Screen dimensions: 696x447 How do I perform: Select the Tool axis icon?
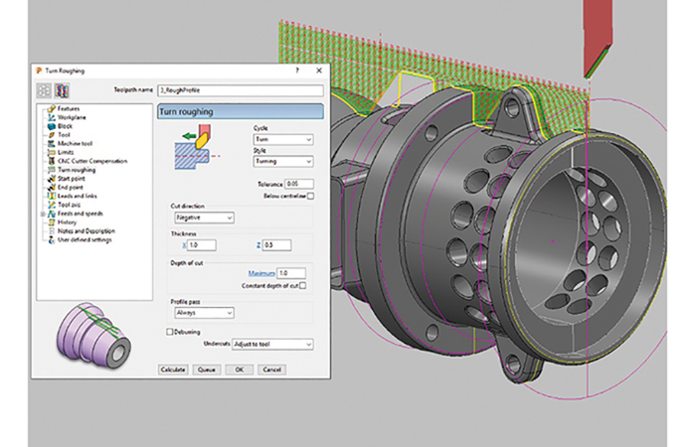52,205
